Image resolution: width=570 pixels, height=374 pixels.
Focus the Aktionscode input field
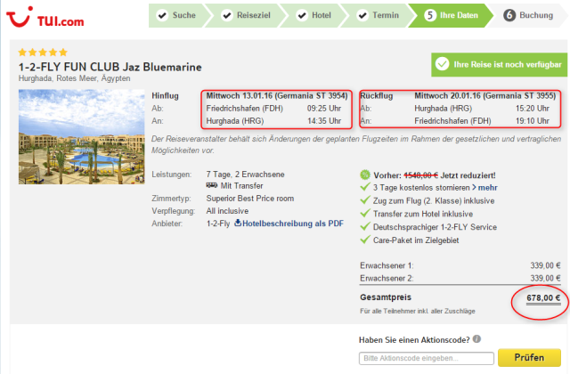click(x=427, y=358)
